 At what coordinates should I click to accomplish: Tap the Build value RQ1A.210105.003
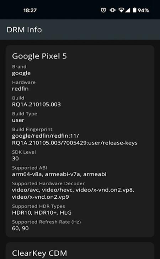pyautogui.click(x=36, y=104)
